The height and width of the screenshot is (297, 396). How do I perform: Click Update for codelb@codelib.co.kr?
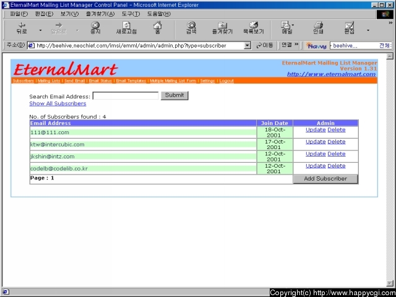pyautogui.click(x=316, y=166)
